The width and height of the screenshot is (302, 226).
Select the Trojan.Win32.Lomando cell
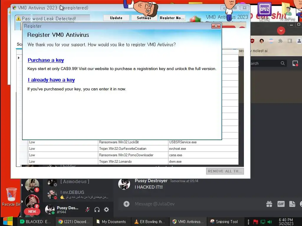click(133, 162)
